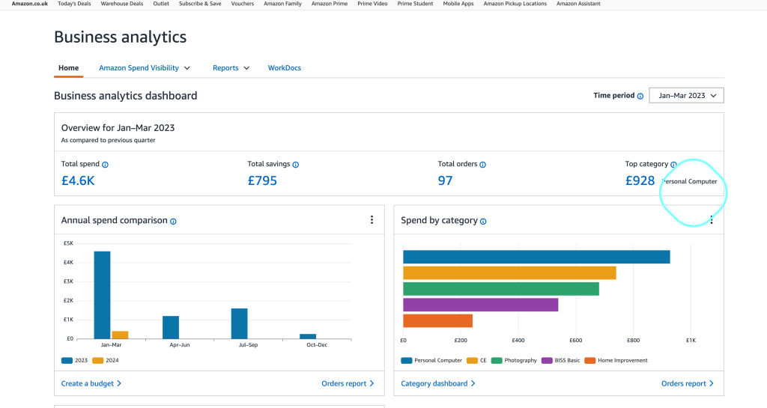Open info icon next to Total spend

click(105, 165)
